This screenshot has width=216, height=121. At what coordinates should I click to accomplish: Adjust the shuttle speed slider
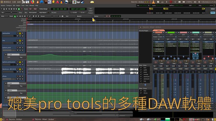pos(11,12)
